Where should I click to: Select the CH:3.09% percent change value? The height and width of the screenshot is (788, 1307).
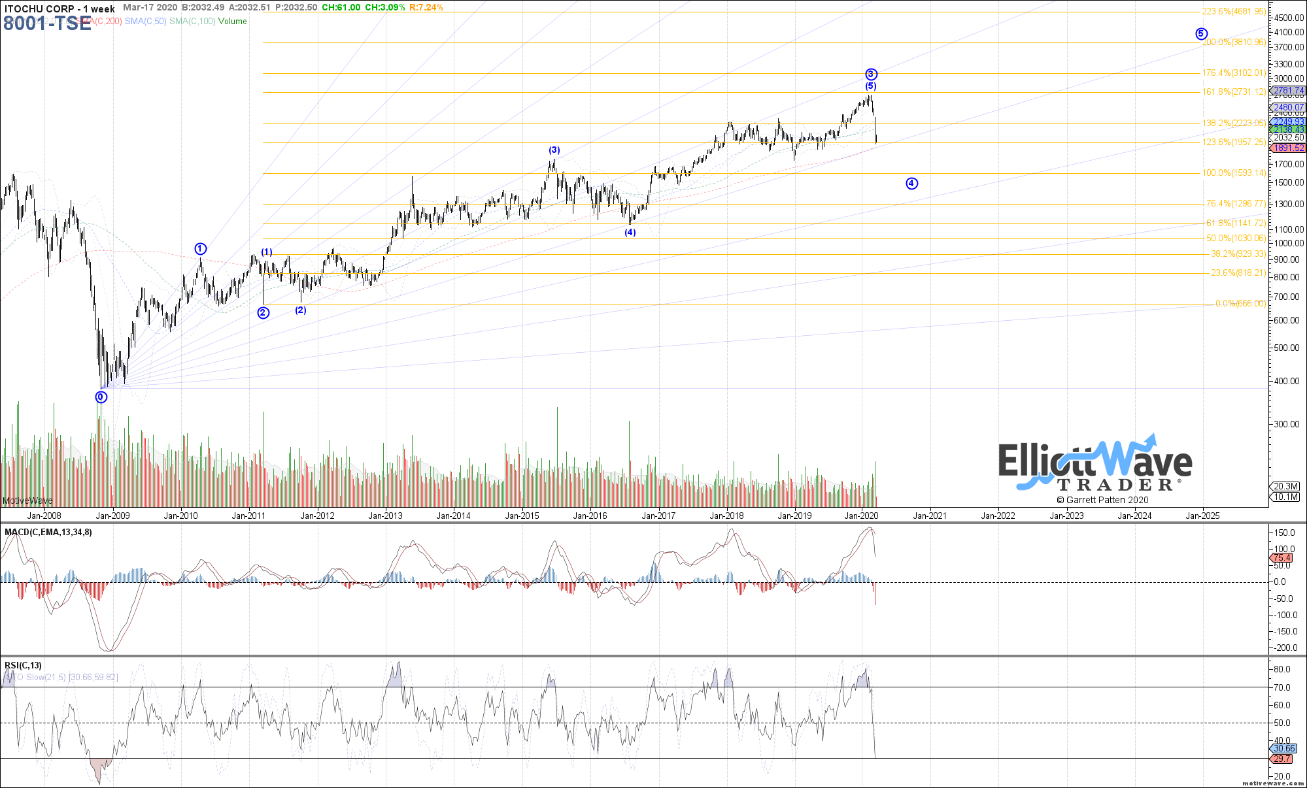point(385,7)
